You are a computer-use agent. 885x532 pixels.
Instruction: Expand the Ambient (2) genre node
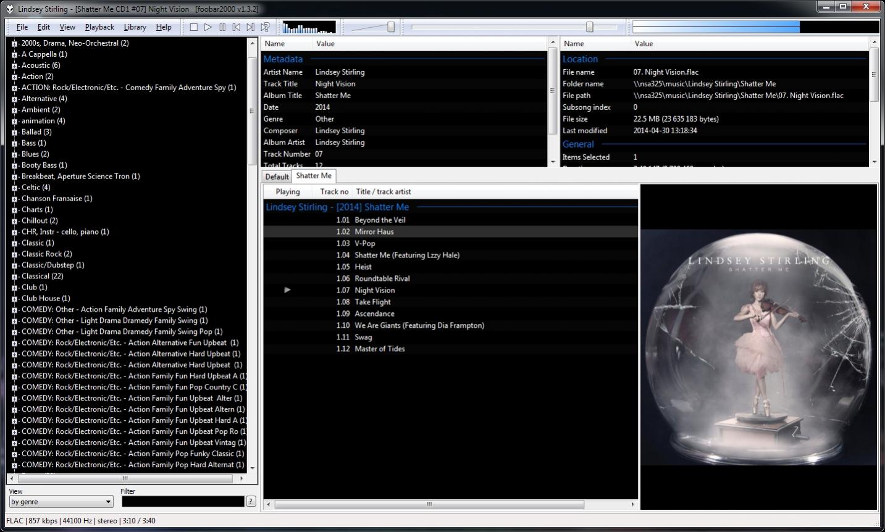(14, 110)
